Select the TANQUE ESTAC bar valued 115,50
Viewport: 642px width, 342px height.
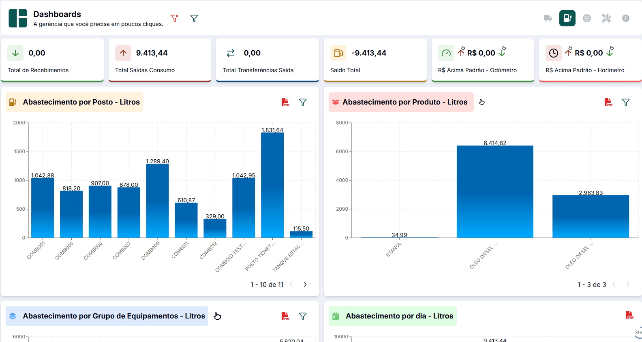point(301,234)
